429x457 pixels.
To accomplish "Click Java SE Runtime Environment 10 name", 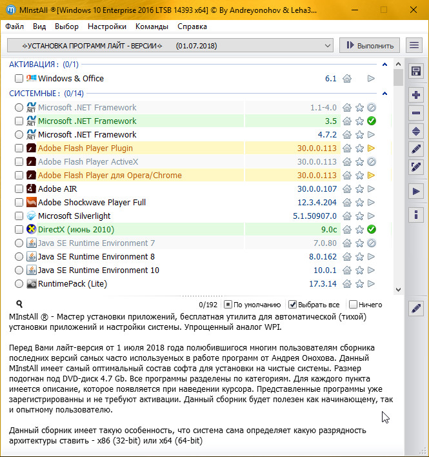I will (99, 270).
